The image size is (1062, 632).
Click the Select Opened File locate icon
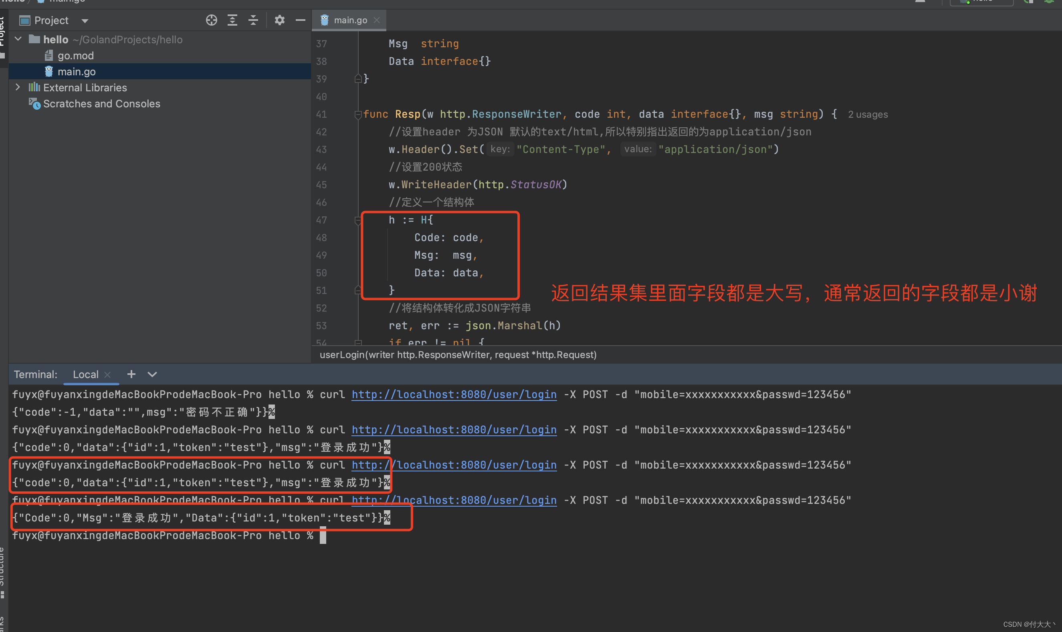click(211, 20)
